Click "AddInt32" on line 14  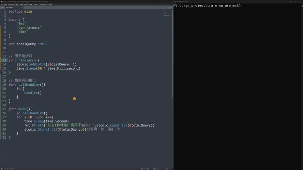click(x=38, y=64)
